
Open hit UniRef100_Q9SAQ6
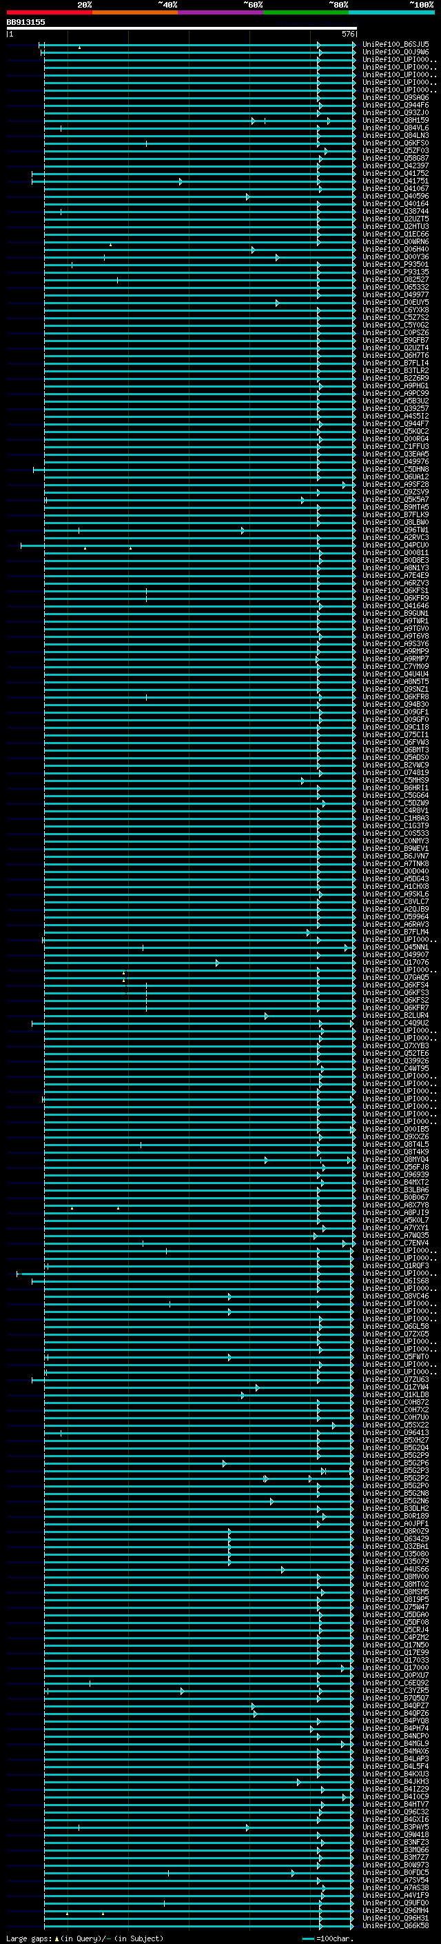pos(396,97)
